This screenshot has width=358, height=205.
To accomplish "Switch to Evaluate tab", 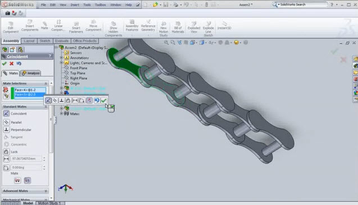I will pyautogui.click(x=62, y=41).
